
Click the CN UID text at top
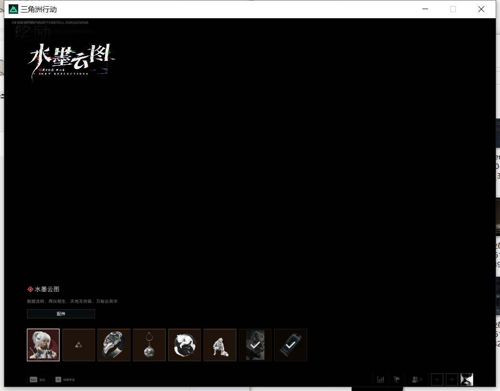pyautogui.click(x=50, y=23)
